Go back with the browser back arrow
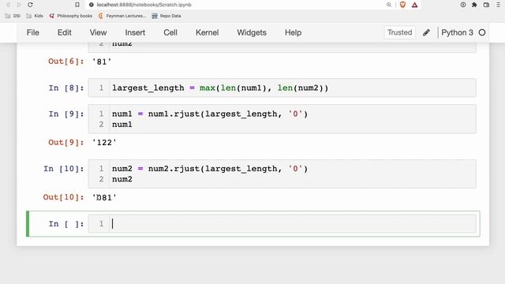505x284 pixels. point(8,5)
